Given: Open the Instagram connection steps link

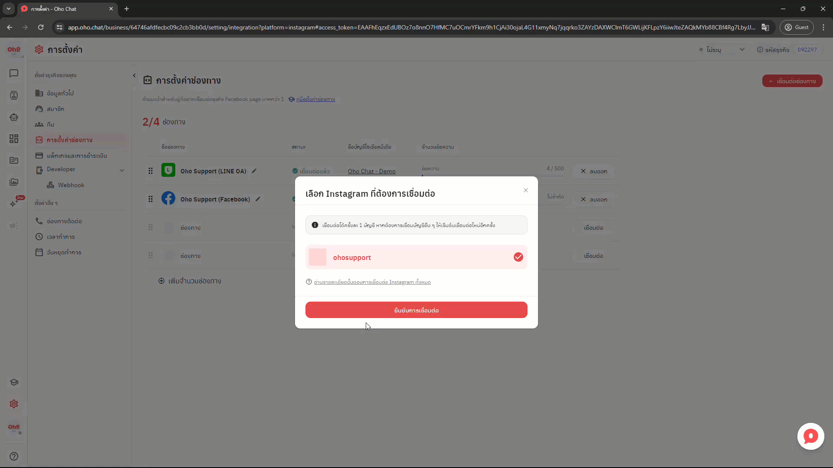Looking at the screenshot, I should click(372, 282).
